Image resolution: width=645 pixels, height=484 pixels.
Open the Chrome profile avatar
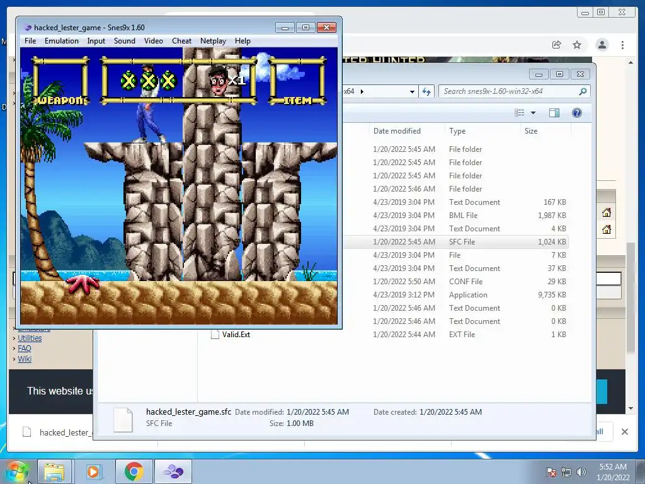(602, 45)
